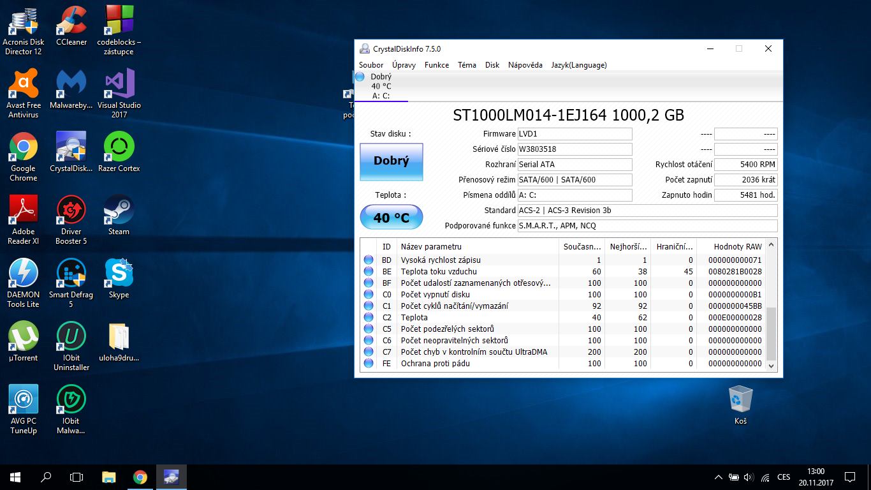This screenshot has width=871, height=490.
Task: Click the Dobrý disk status button
Action: tap(392, 161)
